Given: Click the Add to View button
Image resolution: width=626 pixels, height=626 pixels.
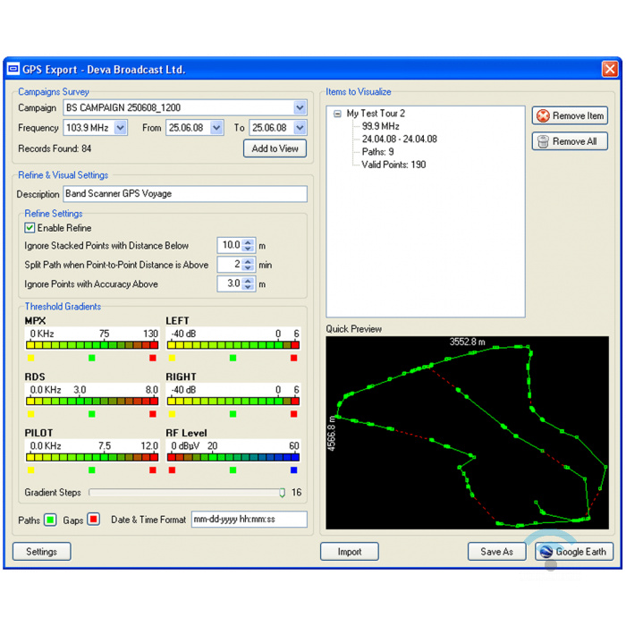Looking at the screenshot, I should [275, 148].
